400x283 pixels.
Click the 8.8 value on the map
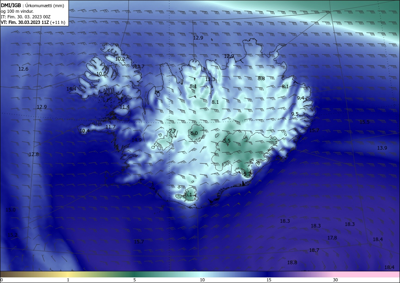click(x=261, y=78)
